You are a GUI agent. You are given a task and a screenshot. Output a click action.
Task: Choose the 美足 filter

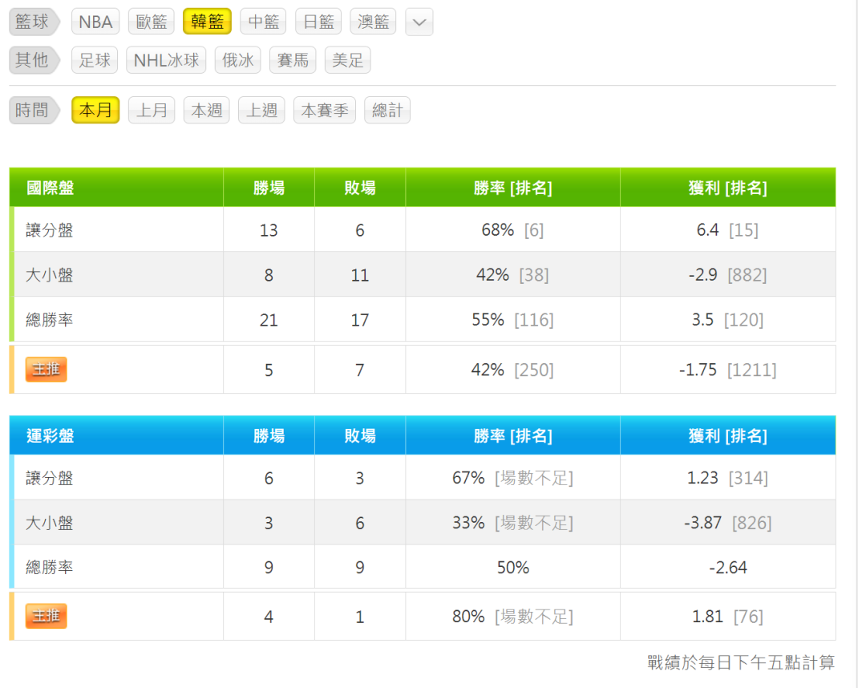pos(347,60)
